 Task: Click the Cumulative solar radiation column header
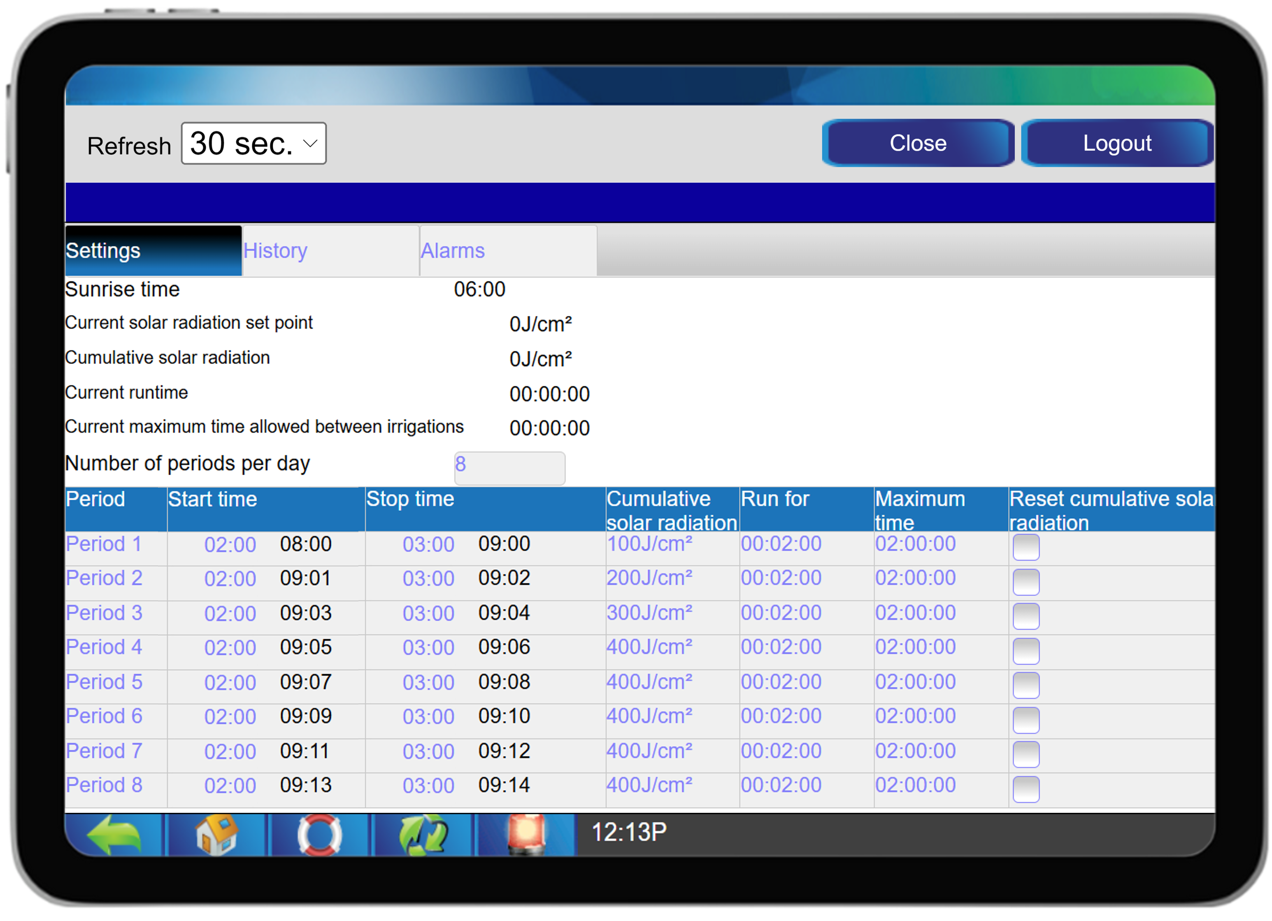(x=672, y=510)
